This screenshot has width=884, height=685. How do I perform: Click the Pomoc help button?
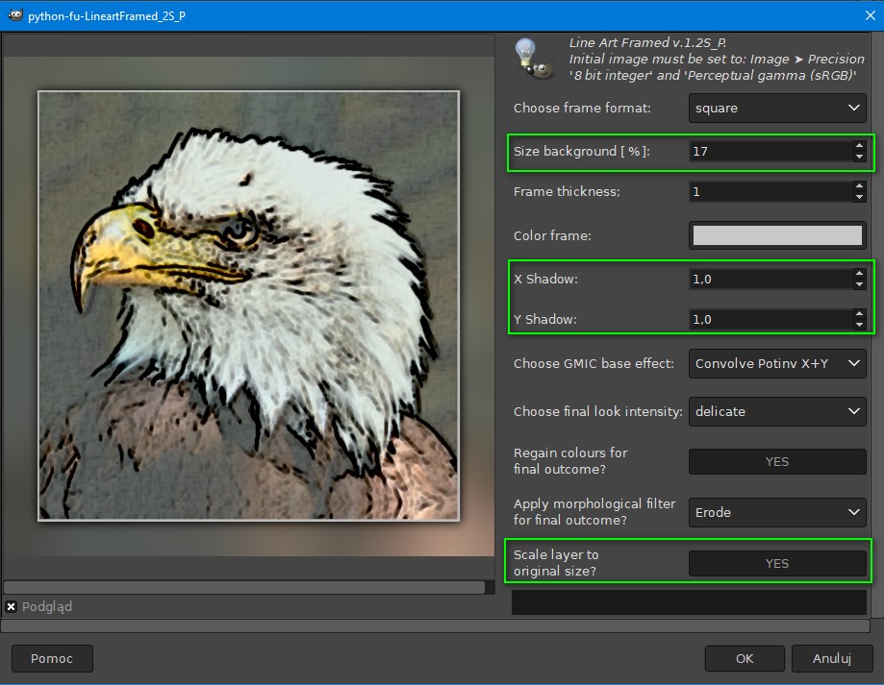point(52,658)
